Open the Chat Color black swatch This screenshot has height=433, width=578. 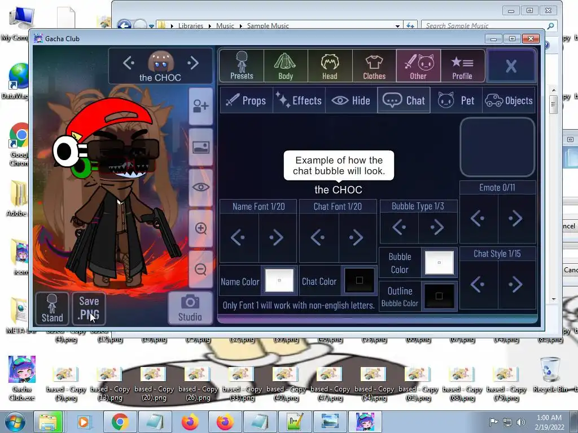click(x=360, y=281)
